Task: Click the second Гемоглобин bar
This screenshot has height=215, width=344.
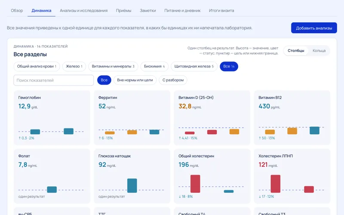Action: [x=68, y=131]
